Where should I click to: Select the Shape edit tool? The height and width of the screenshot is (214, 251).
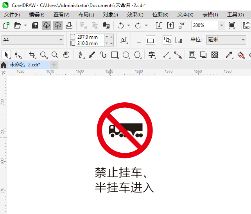click(x=18, y=55)
